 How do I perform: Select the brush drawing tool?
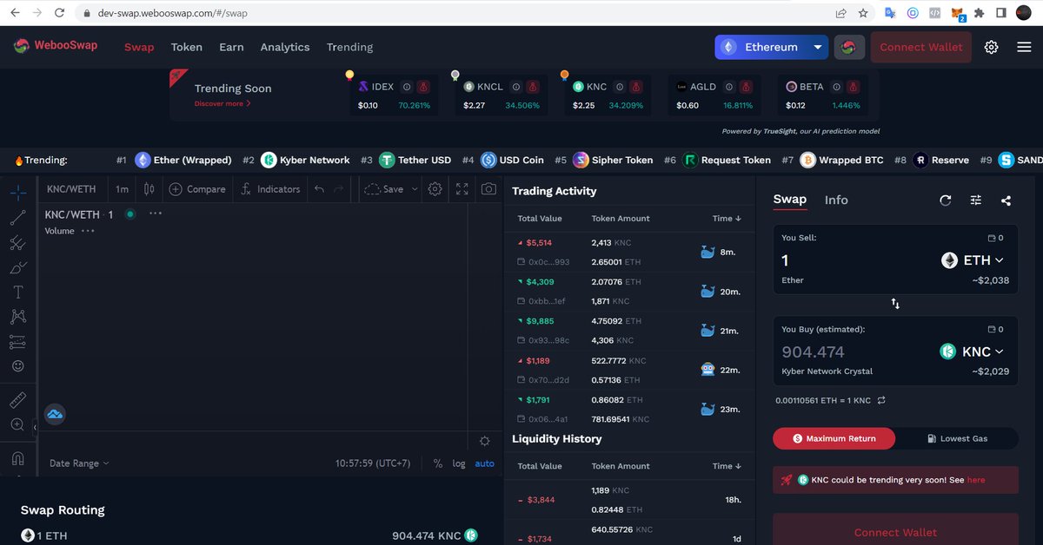point(17,267)
